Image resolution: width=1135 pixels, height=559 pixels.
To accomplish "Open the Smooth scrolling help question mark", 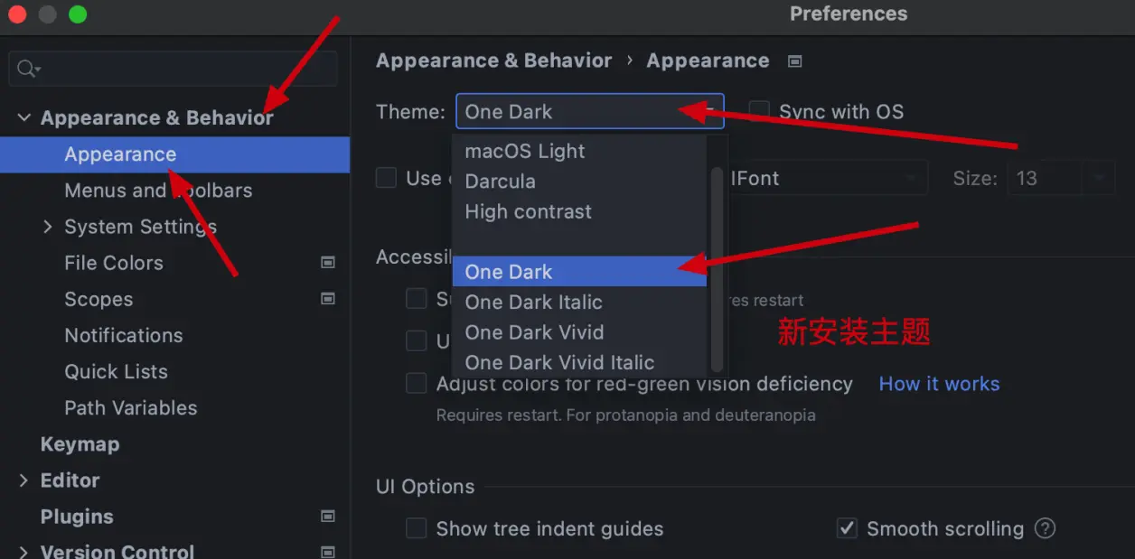I will click(1045, 528).
